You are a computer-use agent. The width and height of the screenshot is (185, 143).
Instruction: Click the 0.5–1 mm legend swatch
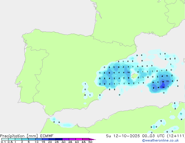(12, 139)
